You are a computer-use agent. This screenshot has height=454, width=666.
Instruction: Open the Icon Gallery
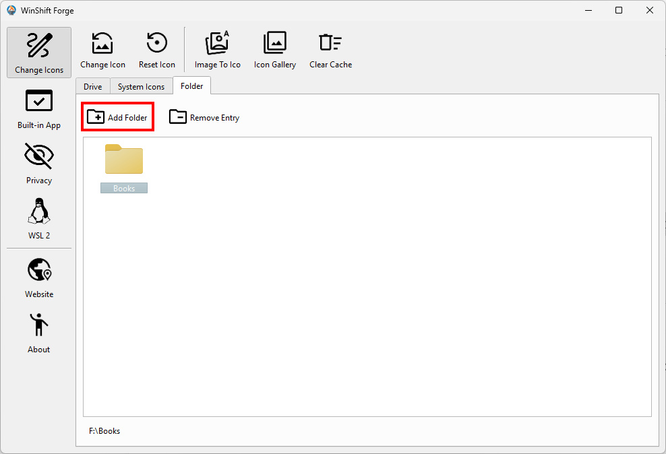(x=274, y=51)
